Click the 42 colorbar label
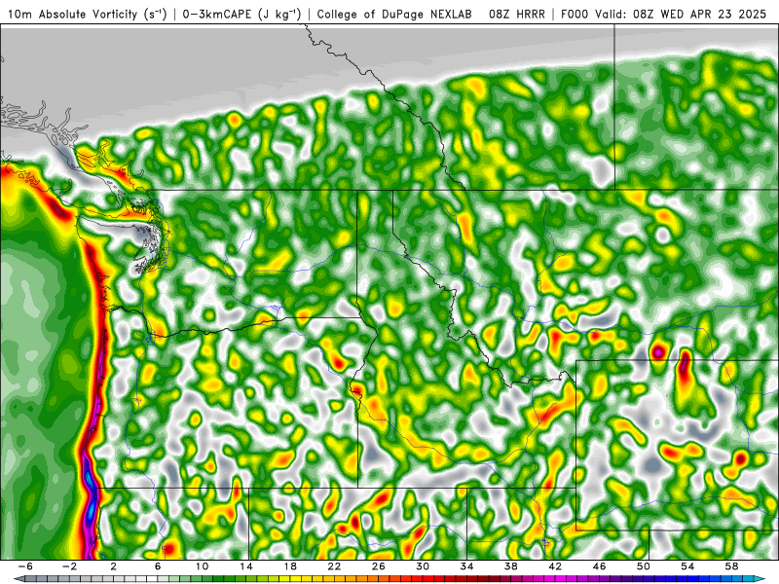Viewport: 779px width, 584px height. coord(555,566)
